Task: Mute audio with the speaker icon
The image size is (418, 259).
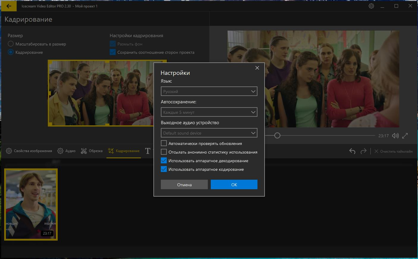Action: 395,136
